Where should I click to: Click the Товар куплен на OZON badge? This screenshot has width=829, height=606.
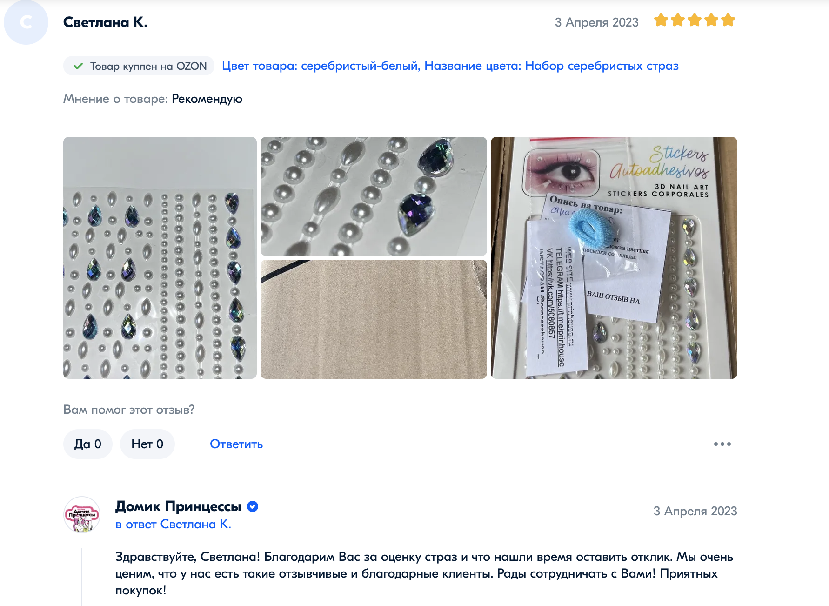pos(139,66)
